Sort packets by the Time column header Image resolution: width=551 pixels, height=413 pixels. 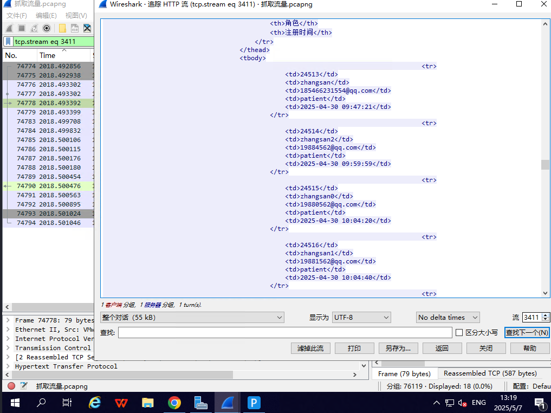point(63,55)
